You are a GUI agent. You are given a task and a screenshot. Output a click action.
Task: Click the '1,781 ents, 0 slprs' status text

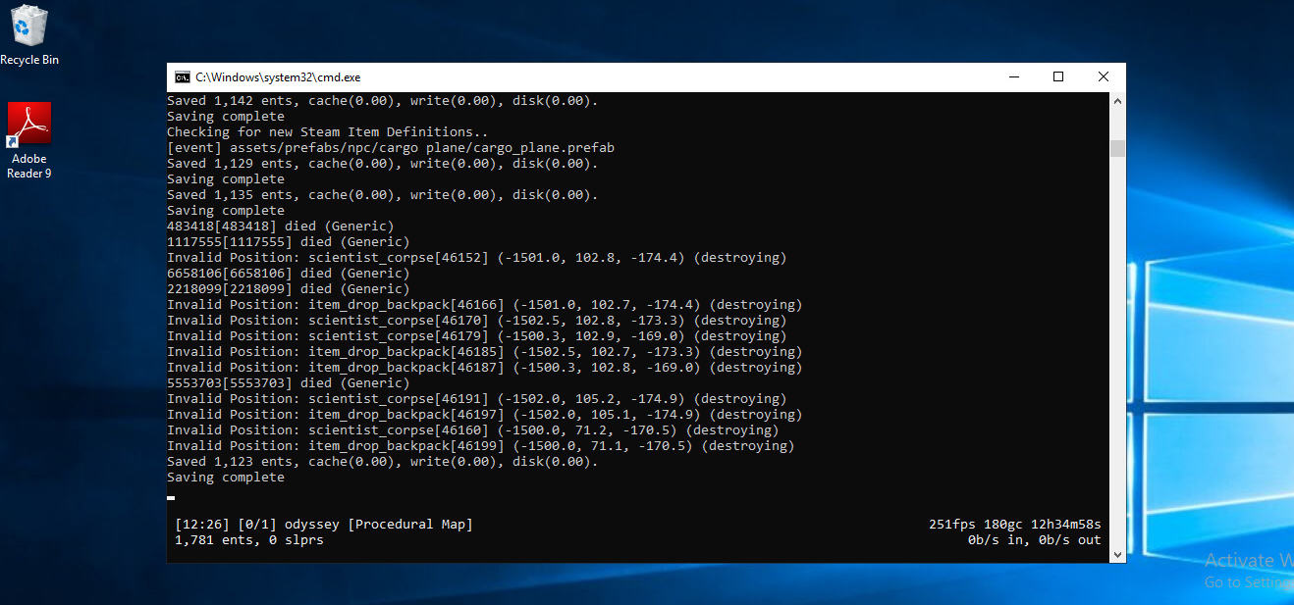tap(248, 540)
